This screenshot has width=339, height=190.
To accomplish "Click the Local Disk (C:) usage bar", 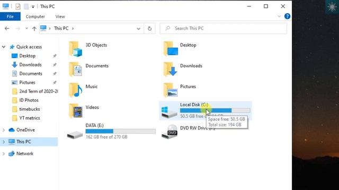I will [215, 110].
